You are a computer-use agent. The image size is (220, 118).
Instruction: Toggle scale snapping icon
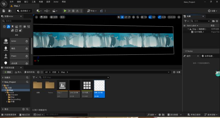159,17
